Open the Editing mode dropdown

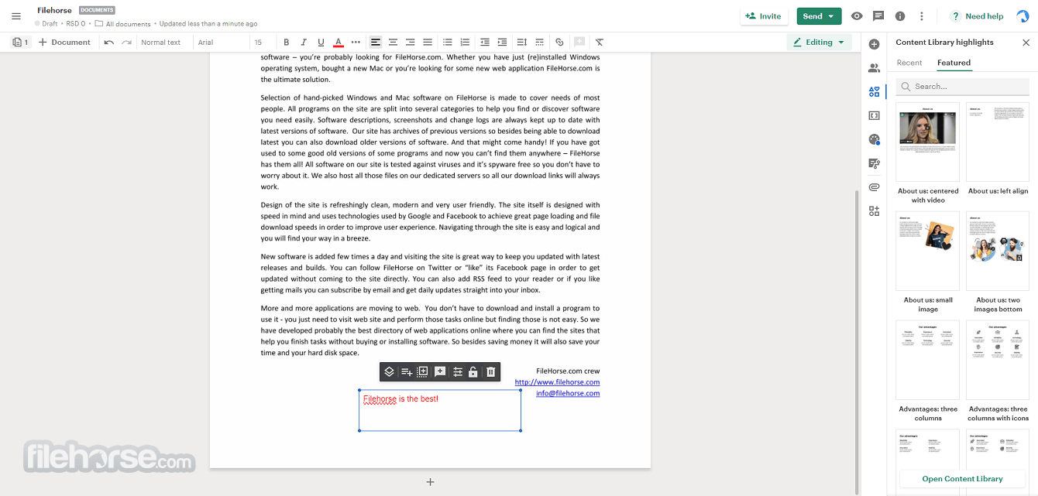tap(819, 43)
